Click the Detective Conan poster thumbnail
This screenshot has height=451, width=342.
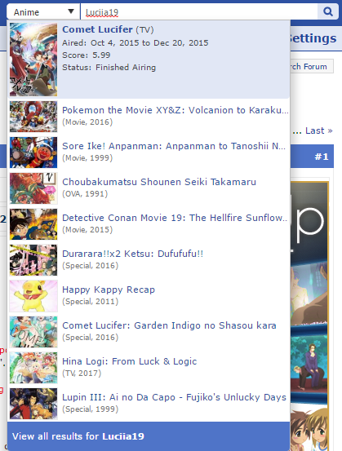pos(33,224)
